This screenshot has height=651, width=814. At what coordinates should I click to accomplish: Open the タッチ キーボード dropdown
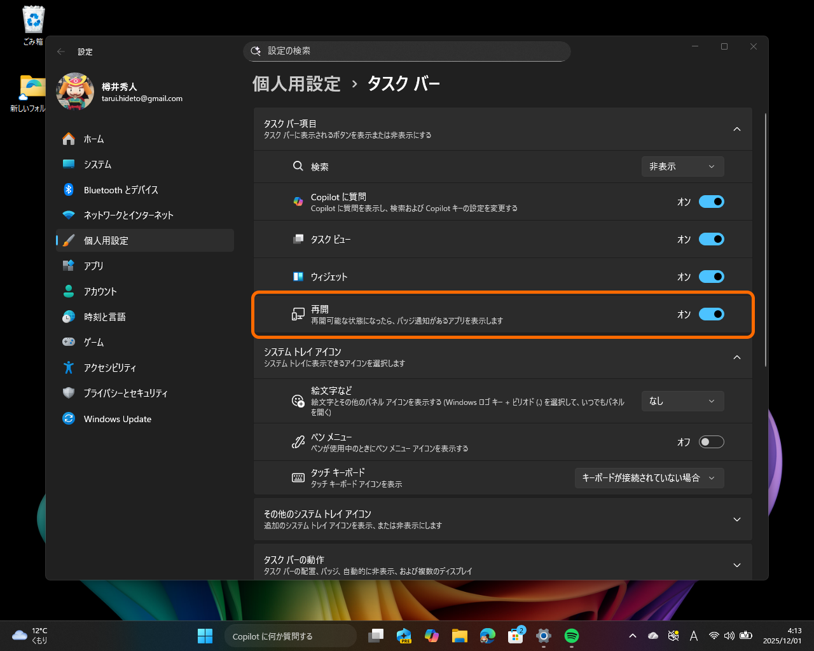(649, 478)
